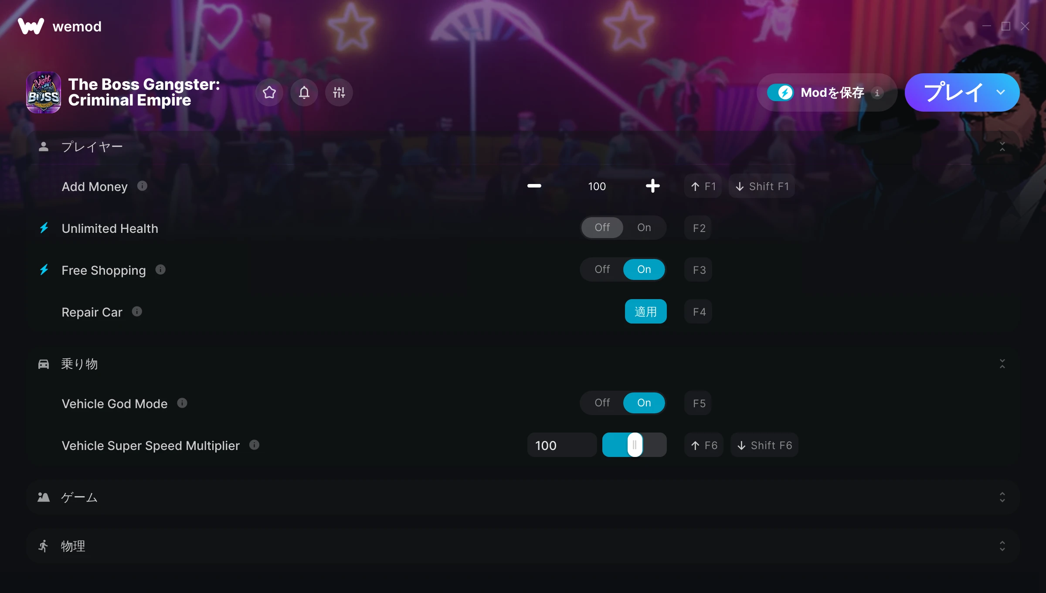Increase Add Money with plus button
The height and width of the screenshot is (593, 1046).
[652, 186]
